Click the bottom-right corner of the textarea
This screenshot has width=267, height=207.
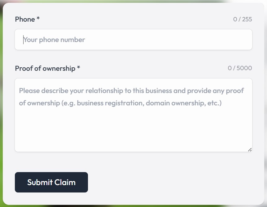pos(252,151)
